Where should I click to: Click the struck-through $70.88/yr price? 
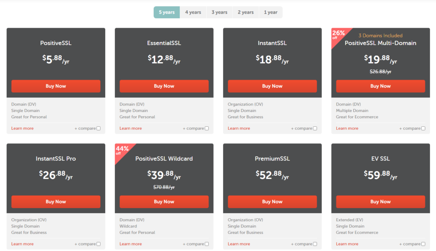pos(164,187)
